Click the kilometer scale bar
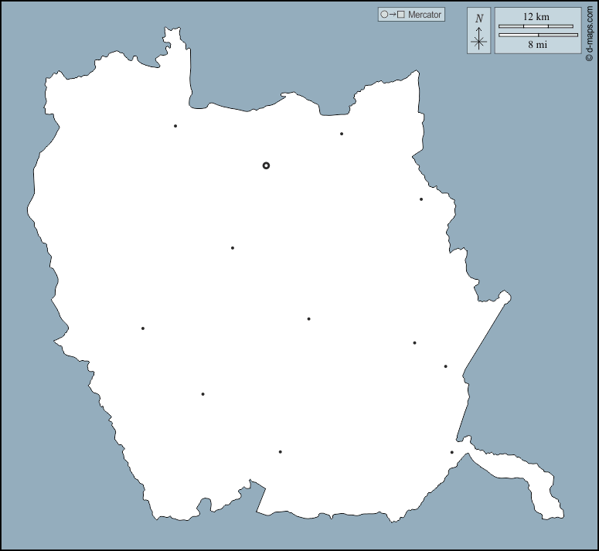The height and width of the screenshot is (551, 599). coord(536,26)
